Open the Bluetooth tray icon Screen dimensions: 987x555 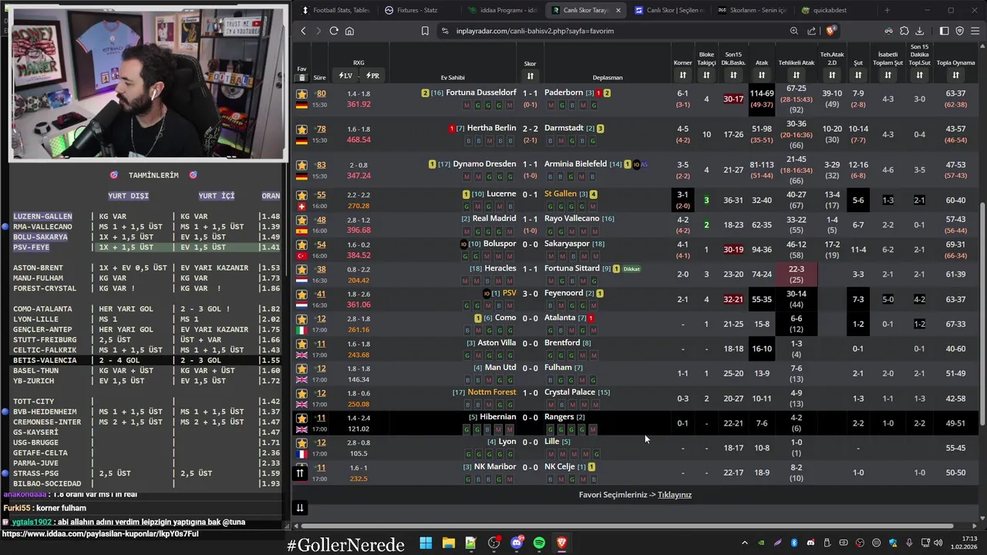tap(794, 543)
